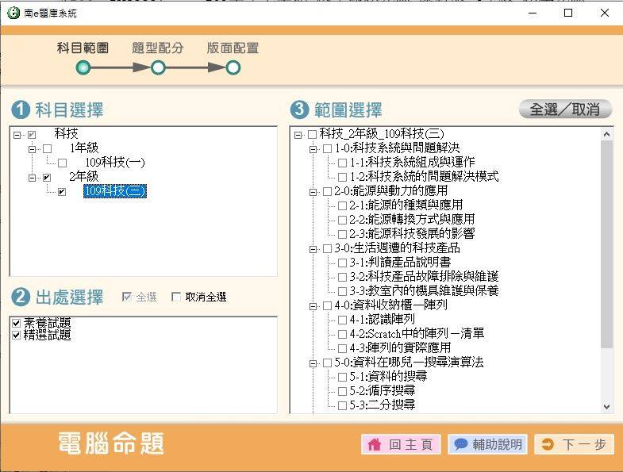
Task: Collapse the 3-0:生活週遭的科技產品 node
Action: 313,250
